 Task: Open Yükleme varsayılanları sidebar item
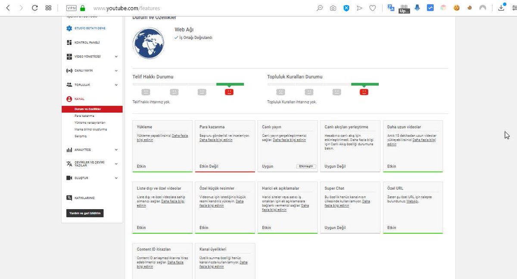pos(90,122)
